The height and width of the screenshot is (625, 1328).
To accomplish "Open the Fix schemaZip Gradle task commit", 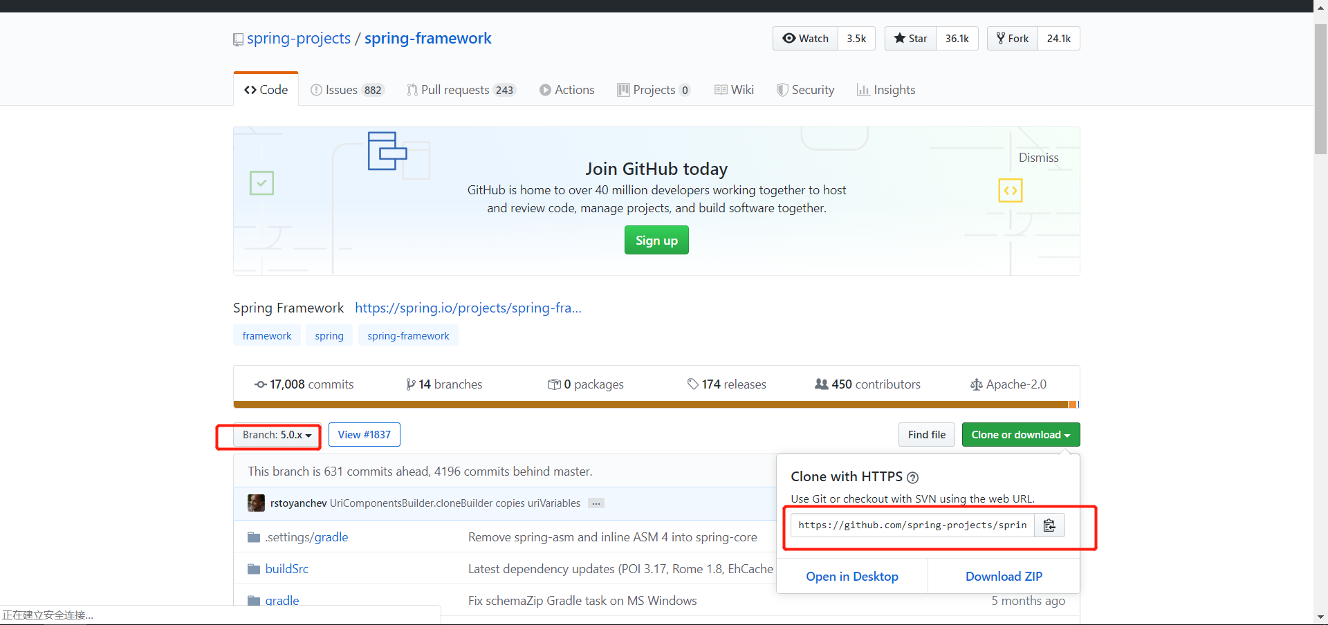I will [x=582, y=601].
